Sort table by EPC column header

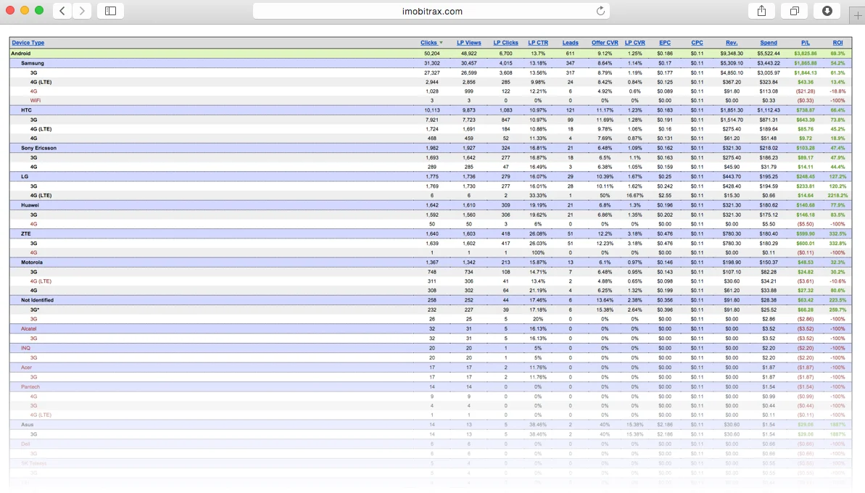(x=665, y=43)
